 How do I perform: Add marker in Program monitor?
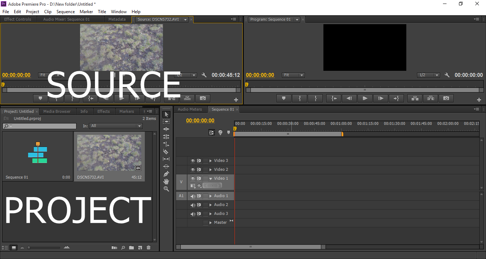pos(284,98)
